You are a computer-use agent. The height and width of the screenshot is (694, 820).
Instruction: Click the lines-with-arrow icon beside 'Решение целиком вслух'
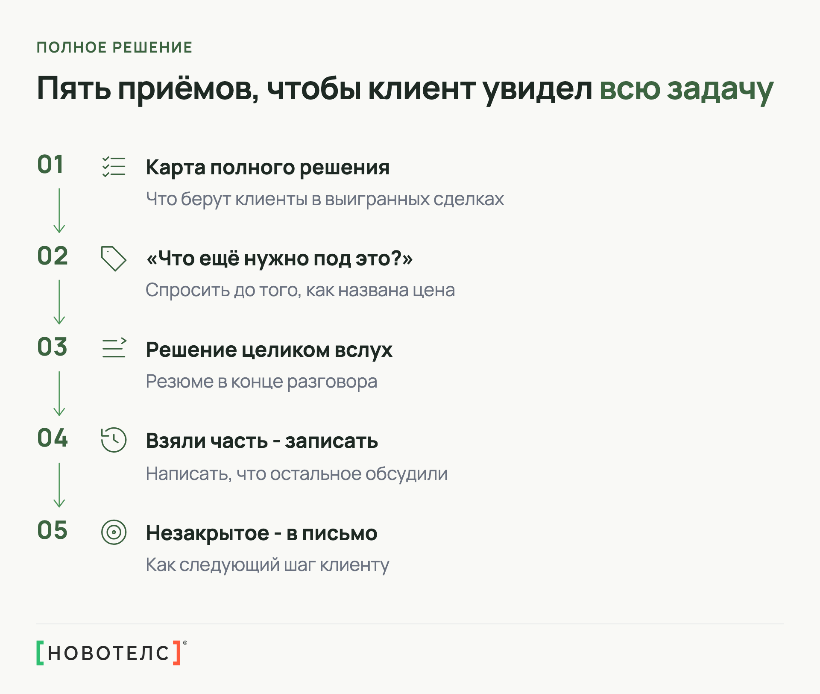tap(114, 347)
